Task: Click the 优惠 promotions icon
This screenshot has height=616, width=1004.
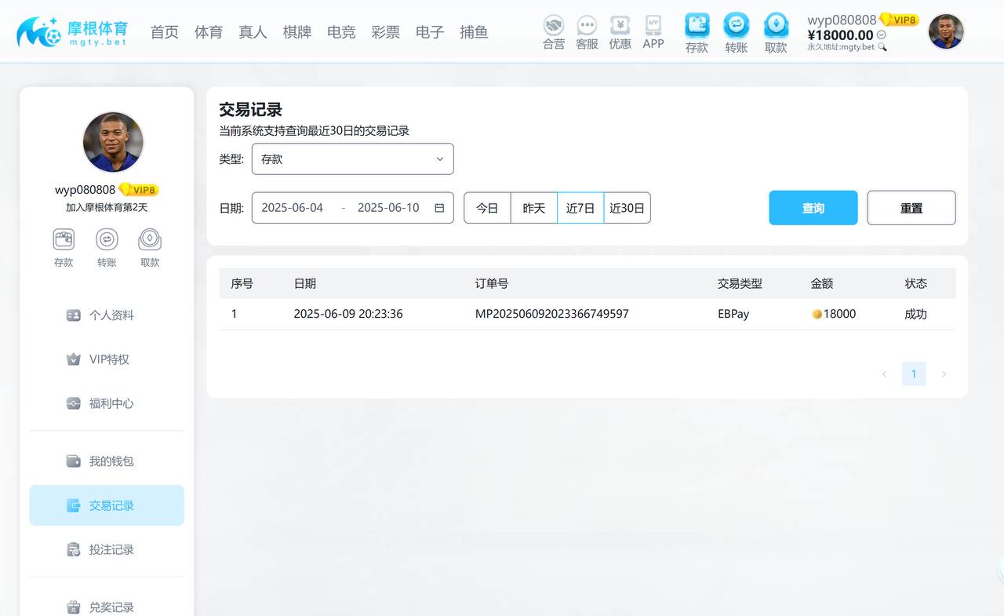Action: point(620,26)
